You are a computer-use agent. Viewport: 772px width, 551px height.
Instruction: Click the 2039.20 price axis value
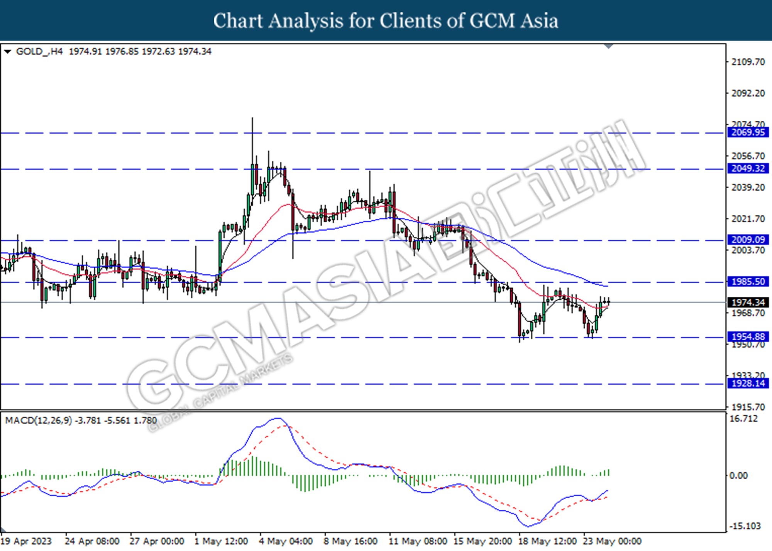point(748,188)
